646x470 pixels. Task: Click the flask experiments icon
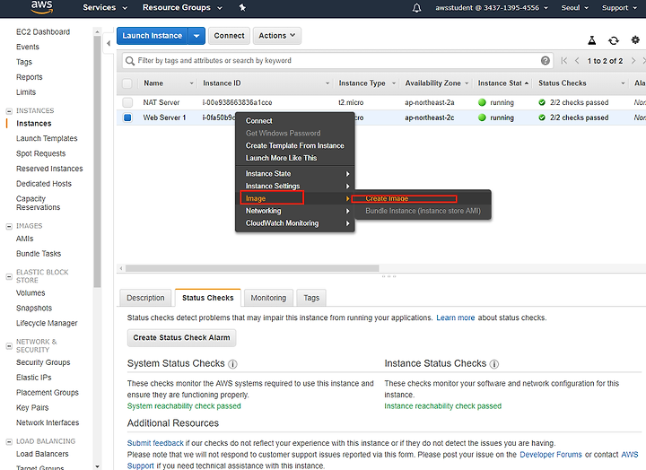tap(591, 40)
